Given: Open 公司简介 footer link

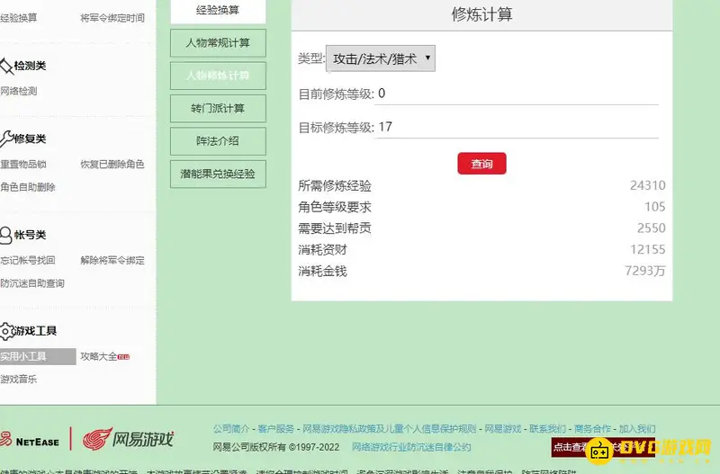Looking at the screenshot, I should point(231,429).
